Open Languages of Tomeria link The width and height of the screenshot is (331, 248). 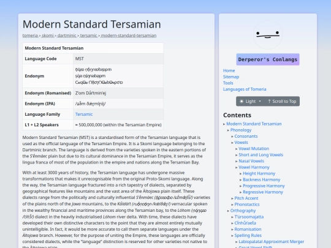point(245,89)
